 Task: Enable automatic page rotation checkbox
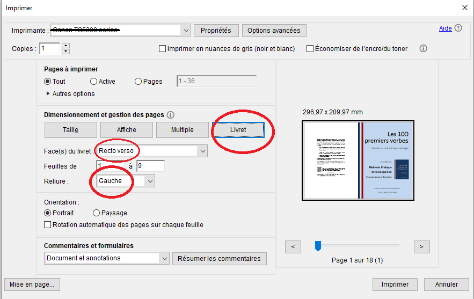point(48,225)
